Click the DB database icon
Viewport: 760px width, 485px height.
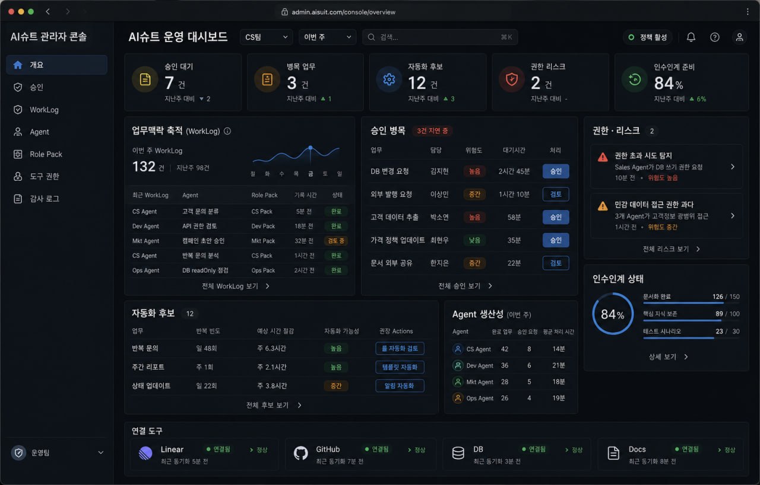pyautogui.click(x=458, y=454)
